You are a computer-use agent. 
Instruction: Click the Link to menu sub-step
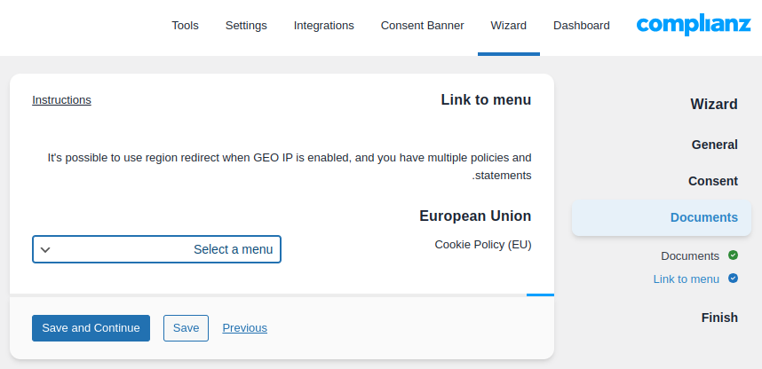(x=686, y=279)
